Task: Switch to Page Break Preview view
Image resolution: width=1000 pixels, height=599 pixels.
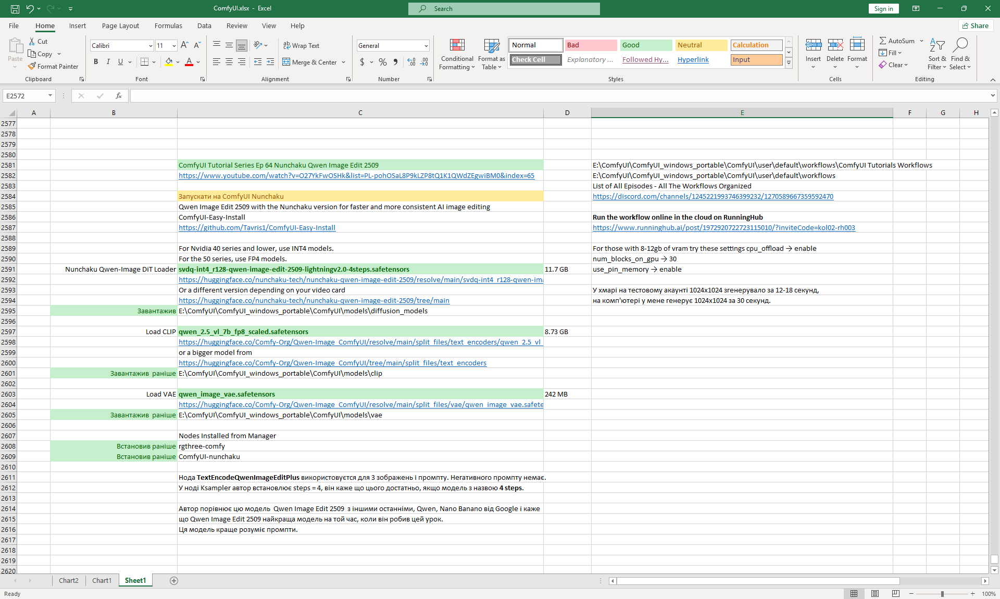Action: [x=895, y=594]
